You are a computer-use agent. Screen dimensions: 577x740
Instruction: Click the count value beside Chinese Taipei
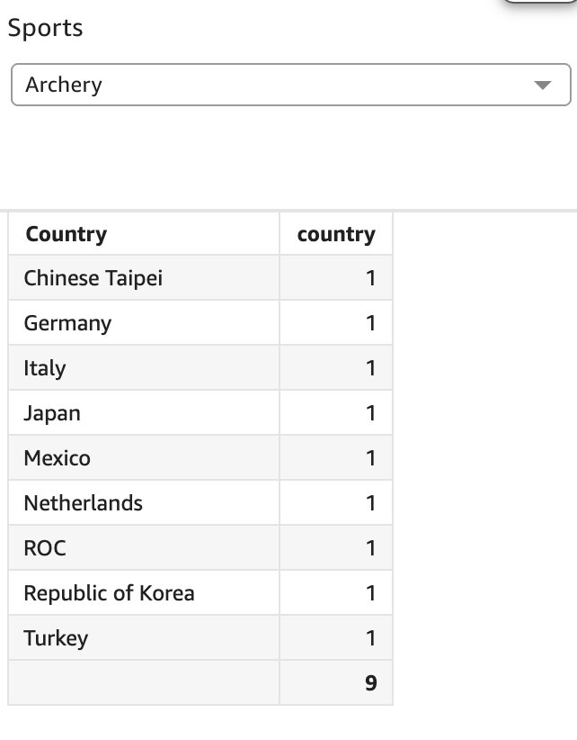[x=370, y=278]
